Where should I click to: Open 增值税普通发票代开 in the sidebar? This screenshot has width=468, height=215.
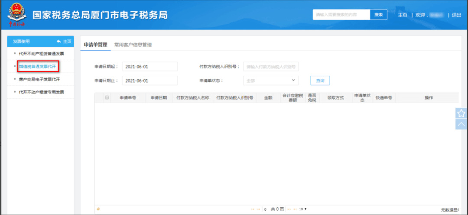point(37,67)
